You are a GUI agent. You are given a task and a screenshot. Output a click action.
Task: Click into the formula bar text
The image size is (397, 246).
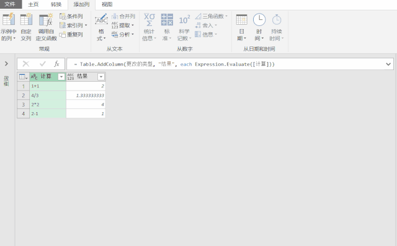click(175, 64)
